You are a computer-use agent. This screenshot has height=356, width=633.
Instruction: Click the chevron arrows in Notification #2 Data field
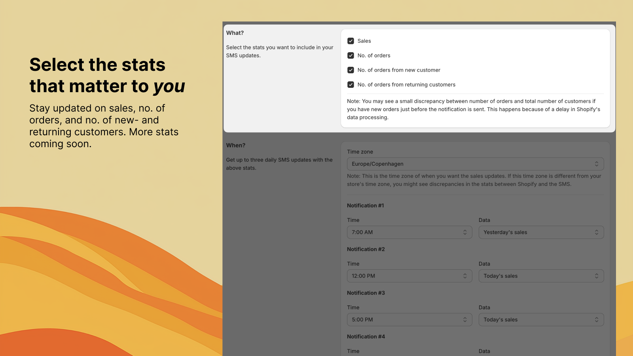coord(597,276)
